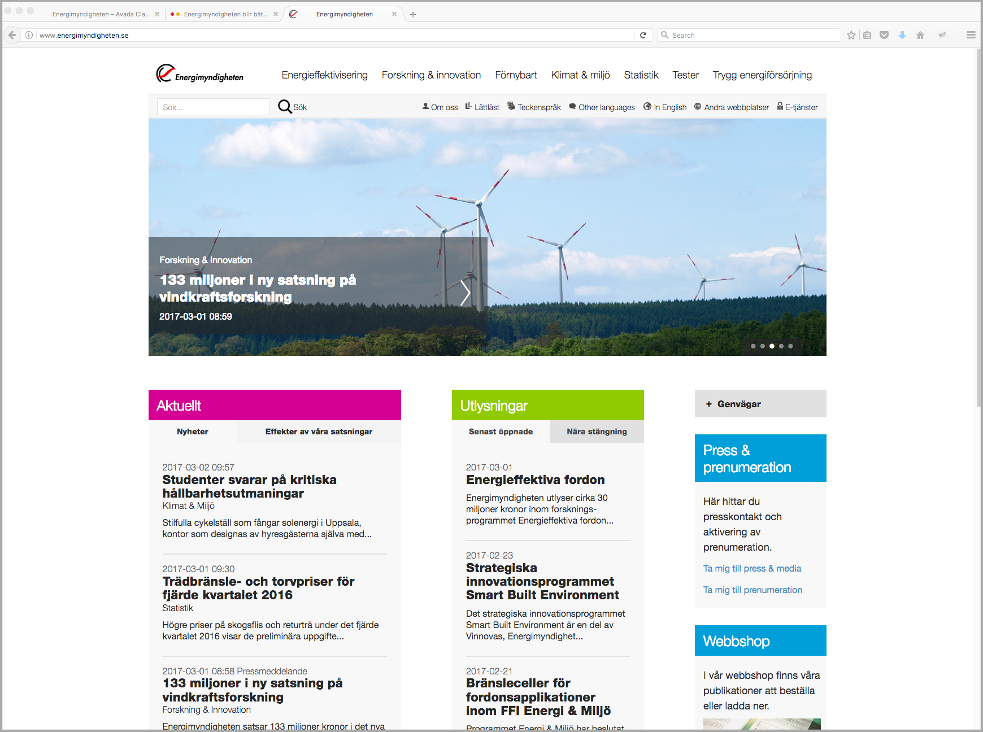Open Other languages speech bubble link

602,107
